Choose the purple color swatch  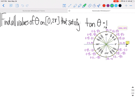pos(108,6)
